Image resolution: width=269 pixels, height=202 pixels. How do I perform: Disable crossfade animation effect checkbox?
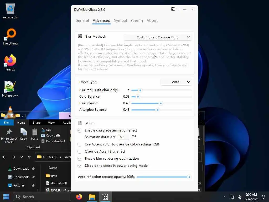coord(79,130)
